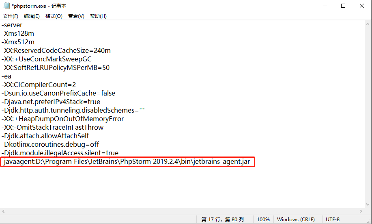The width and height of the screenshot is (372, 224).
Task: Click the UTF-8 encoding status entry
Action: pyautogui.click(x=333, y=220)
